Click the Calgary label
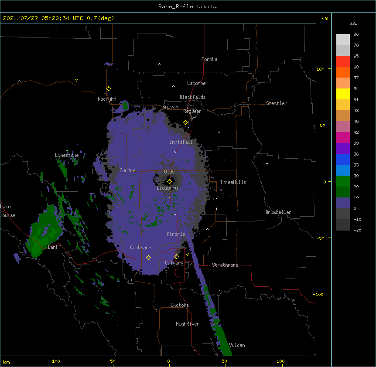 point(174,263)
